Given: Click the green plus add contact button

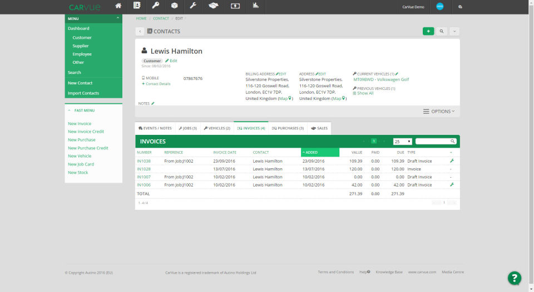Looking at the screenshot, I should [428, 32].
